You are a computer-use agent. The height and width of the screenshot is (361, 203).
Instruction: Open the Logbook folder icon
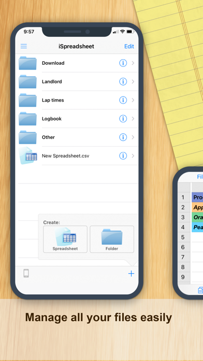[x=27, y=119]
